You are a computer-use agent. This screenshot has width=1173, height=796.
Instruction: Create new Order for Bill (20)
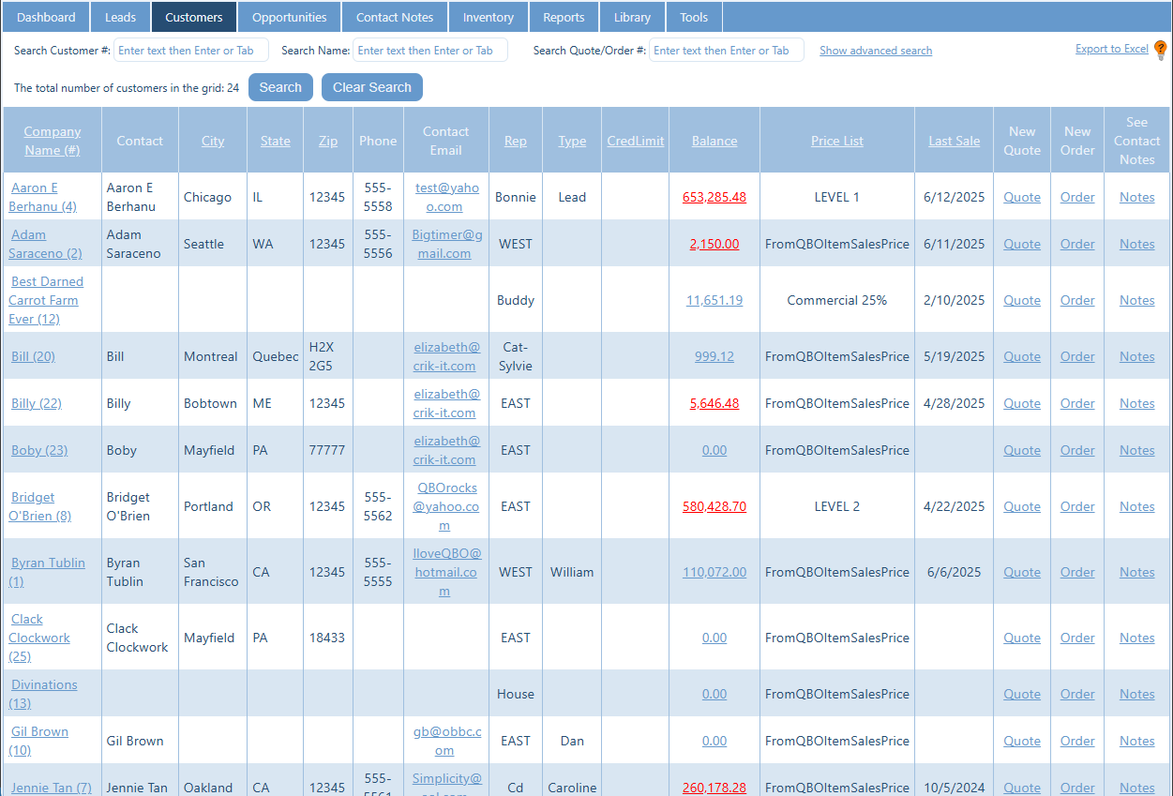point(1077,356)
